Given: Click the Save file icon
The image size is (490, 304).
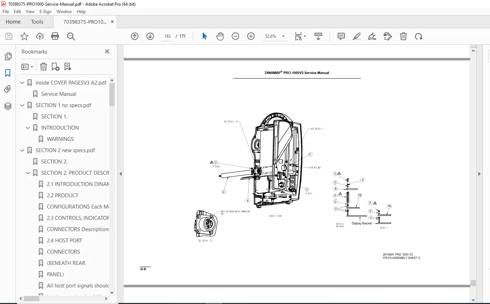Looking at the screenshot, I should (9, 36).
